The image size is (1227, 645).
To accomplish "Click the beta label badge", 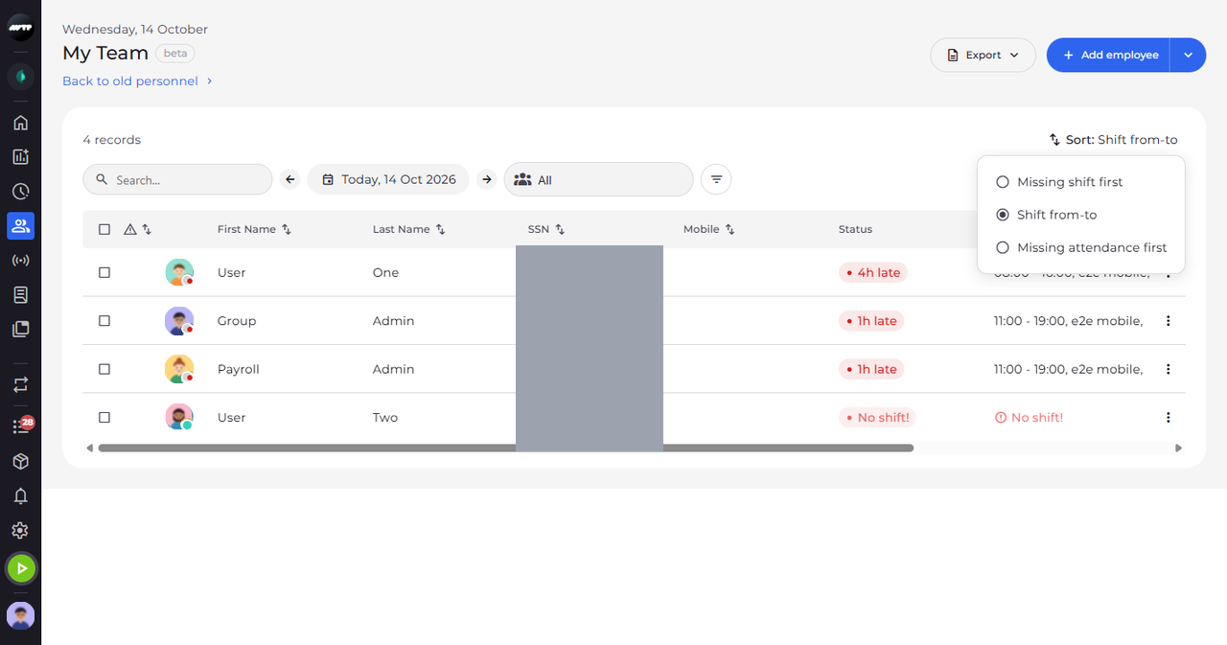I will [x=175, y=54].
